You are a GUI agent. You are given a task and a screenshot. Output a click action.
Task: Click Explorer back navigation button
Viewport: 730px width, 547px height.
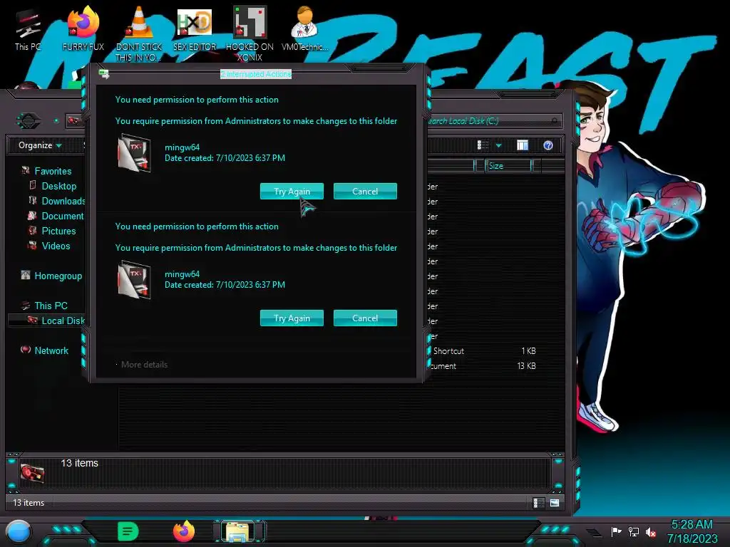click(x=29, y=121)
